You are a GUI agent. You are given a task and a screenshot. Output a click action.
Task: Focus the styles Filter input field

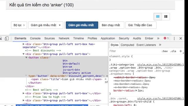click(134, 51)
